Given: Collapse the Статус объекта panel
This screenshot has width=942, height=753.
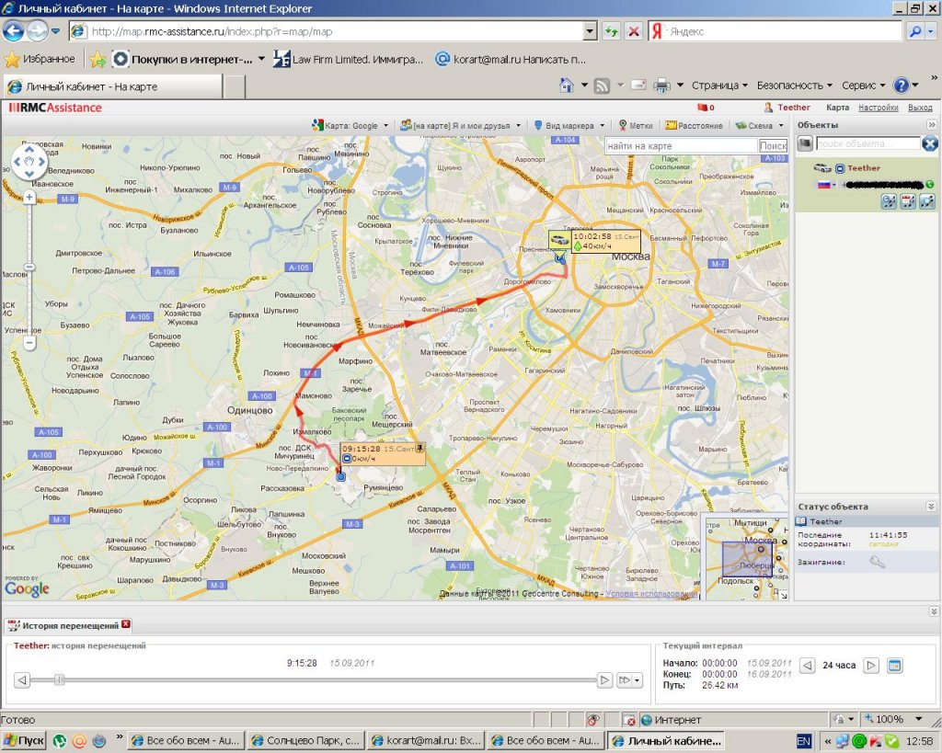Looking at the screenshot, I should tap(931, 507).
